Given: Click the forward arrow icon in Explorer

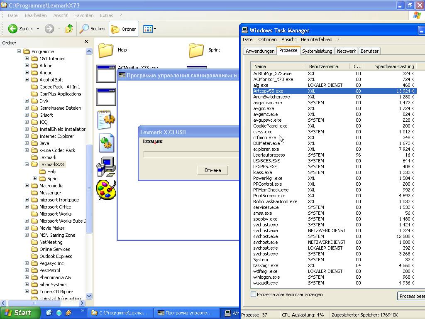Looking at the screenshot, I should coord(49,29).
